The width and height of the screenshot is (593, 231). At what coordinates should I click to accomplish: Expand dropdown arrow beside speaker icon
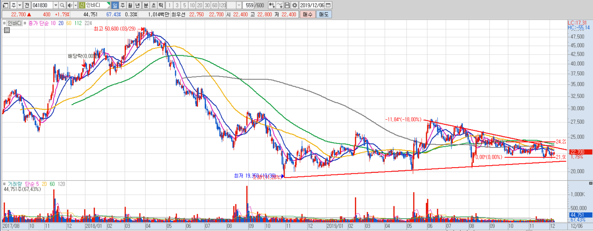(75, 5)
